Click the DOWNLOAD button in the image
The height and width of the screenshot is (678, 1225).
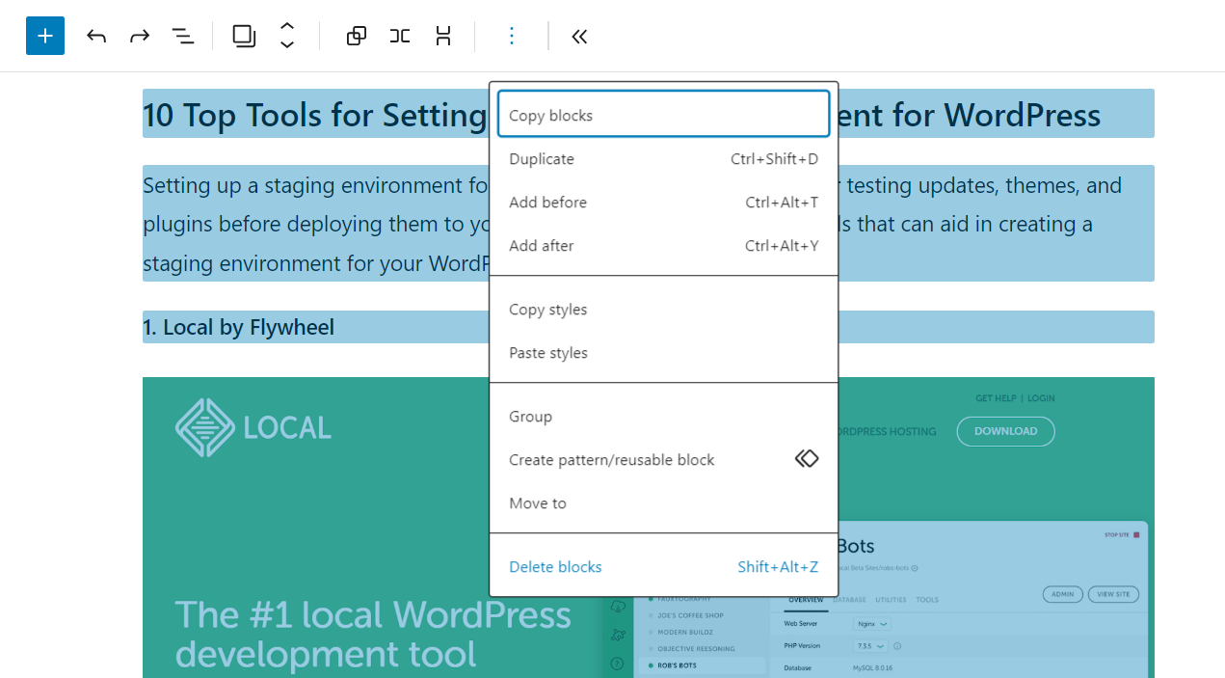[x=1005, y=431]
